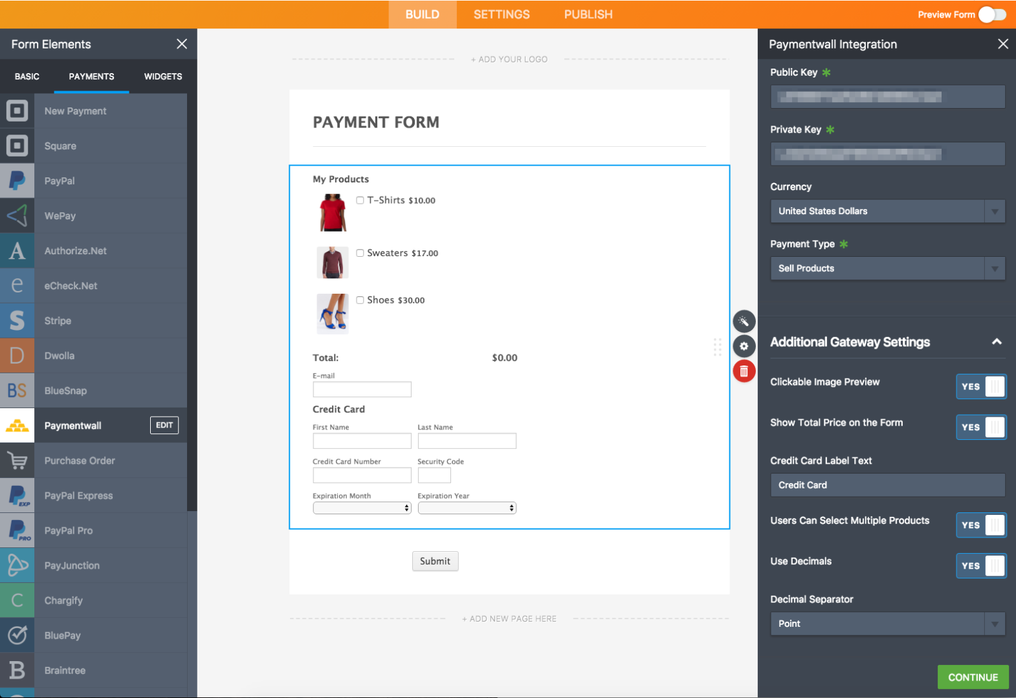Viewport: 1016px width, 698px height.
Task: Turn off the Use Decimals toggle
Action: point(980,566)
